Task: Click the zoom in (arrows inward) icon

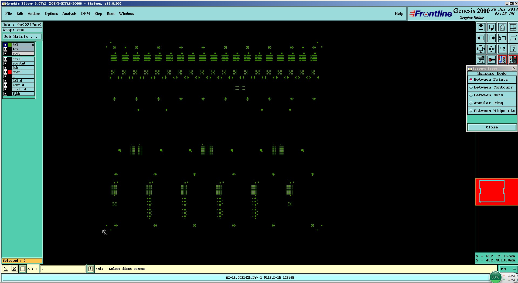Action: click(x=481, y=49)
